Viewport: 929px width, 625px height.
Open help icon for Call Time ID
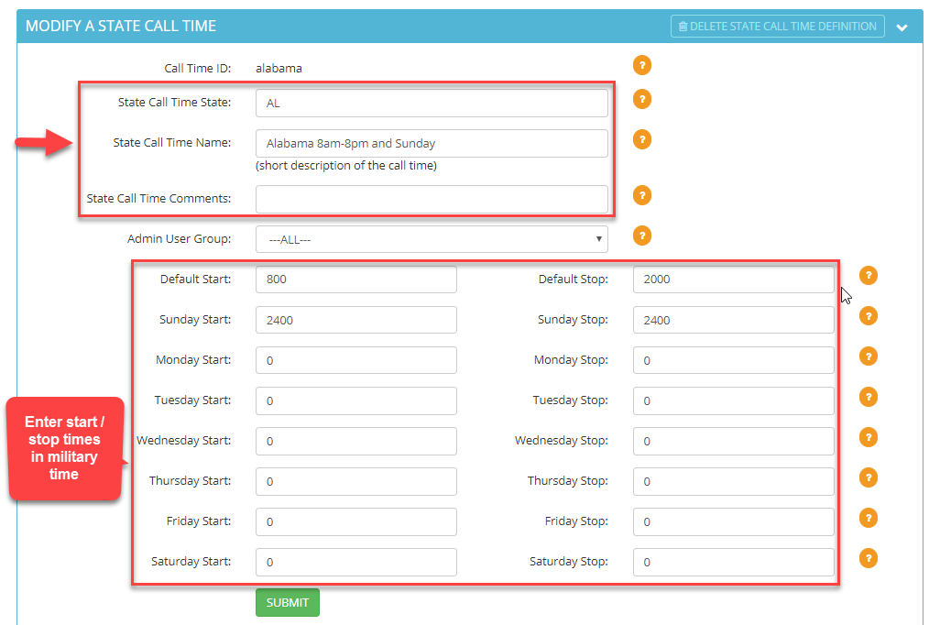tap(641, 65)
